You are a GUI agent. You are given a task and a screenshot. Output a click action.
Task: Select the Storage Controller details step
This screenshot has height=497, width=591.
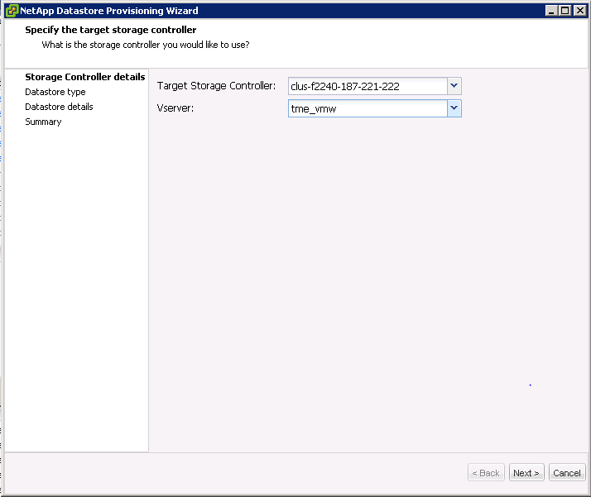point(84,77)
